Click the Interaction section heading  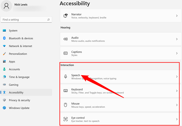pos(67,65)
